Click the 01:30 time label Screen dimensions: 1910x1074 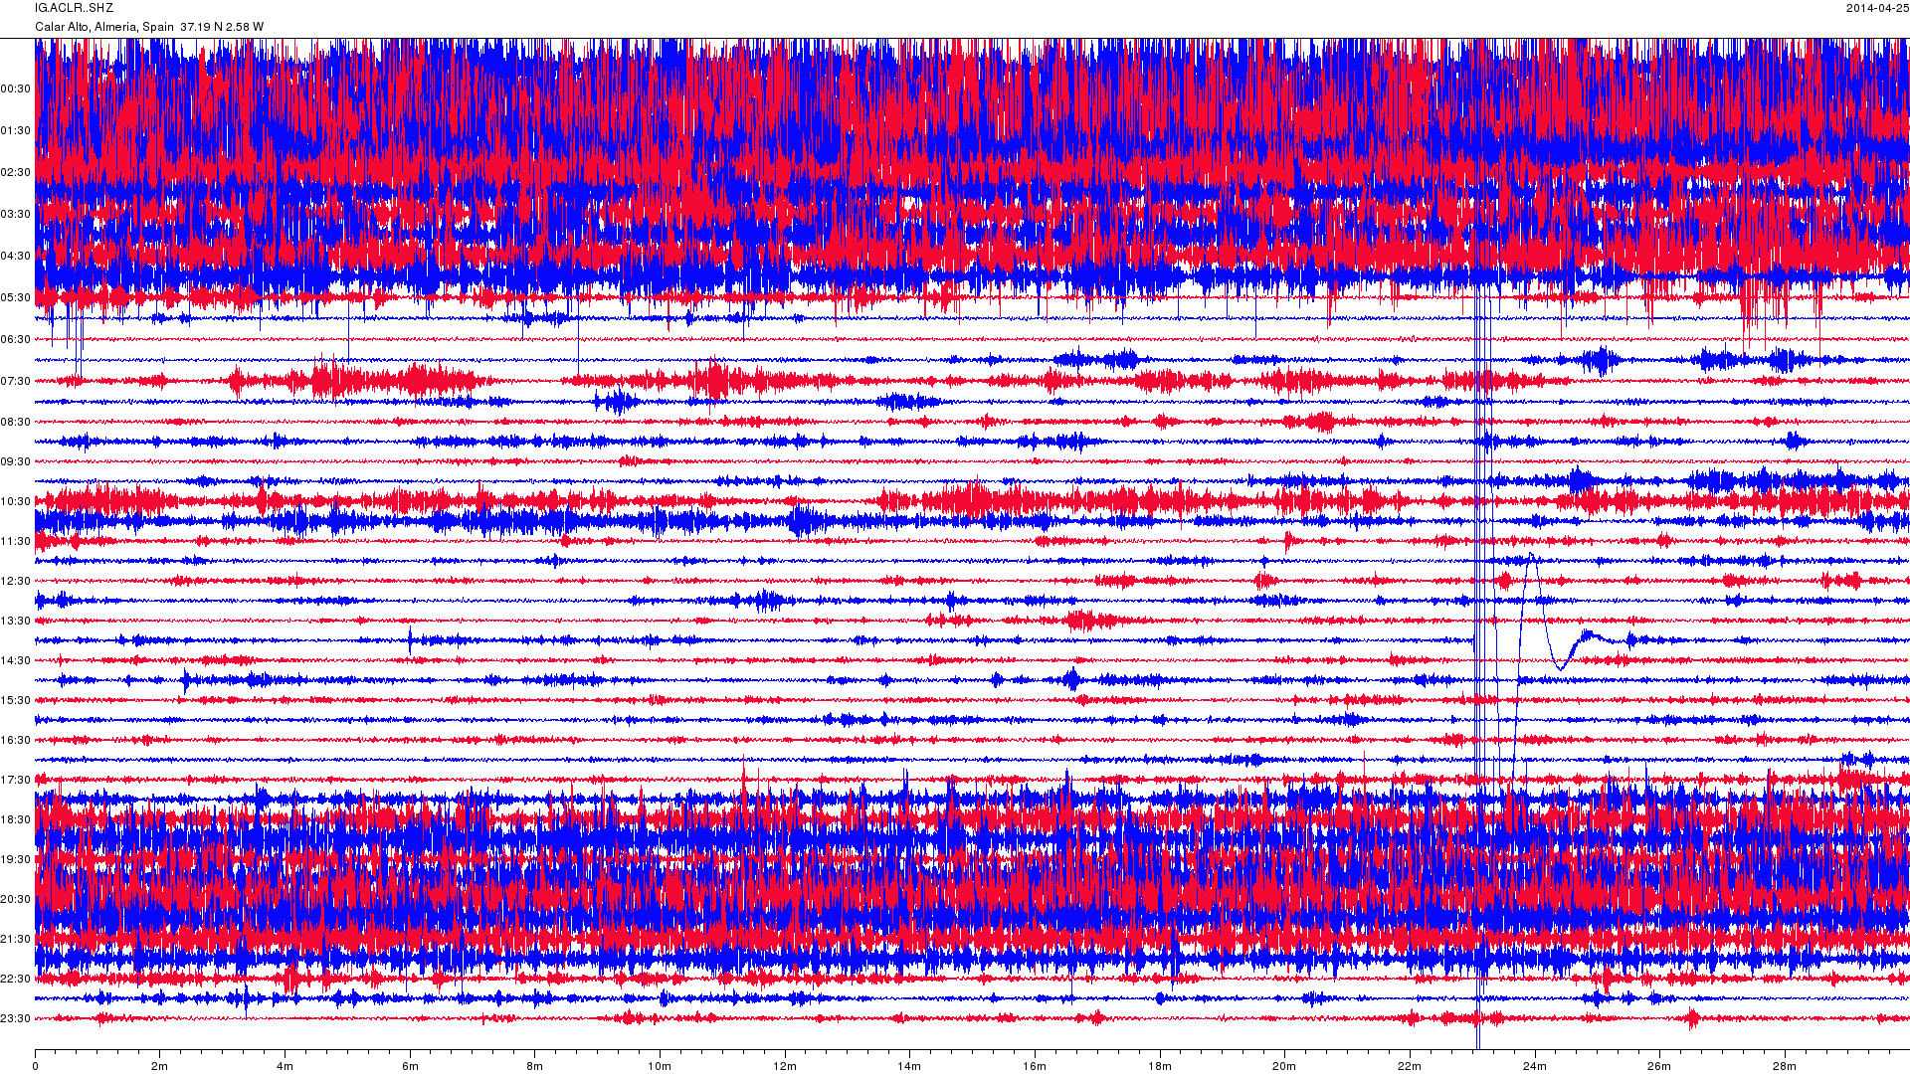pos(15,131)
